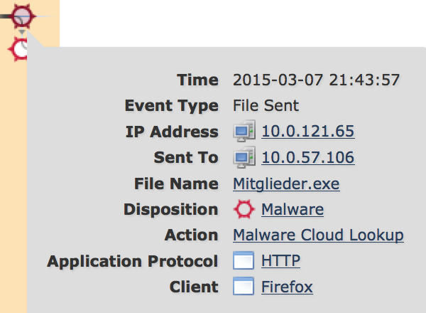The image size is (426, 313).
Task: Click the timestamp 2015-03-07 21:43:57
Action: pyautogui.click(x=317, y=80)
